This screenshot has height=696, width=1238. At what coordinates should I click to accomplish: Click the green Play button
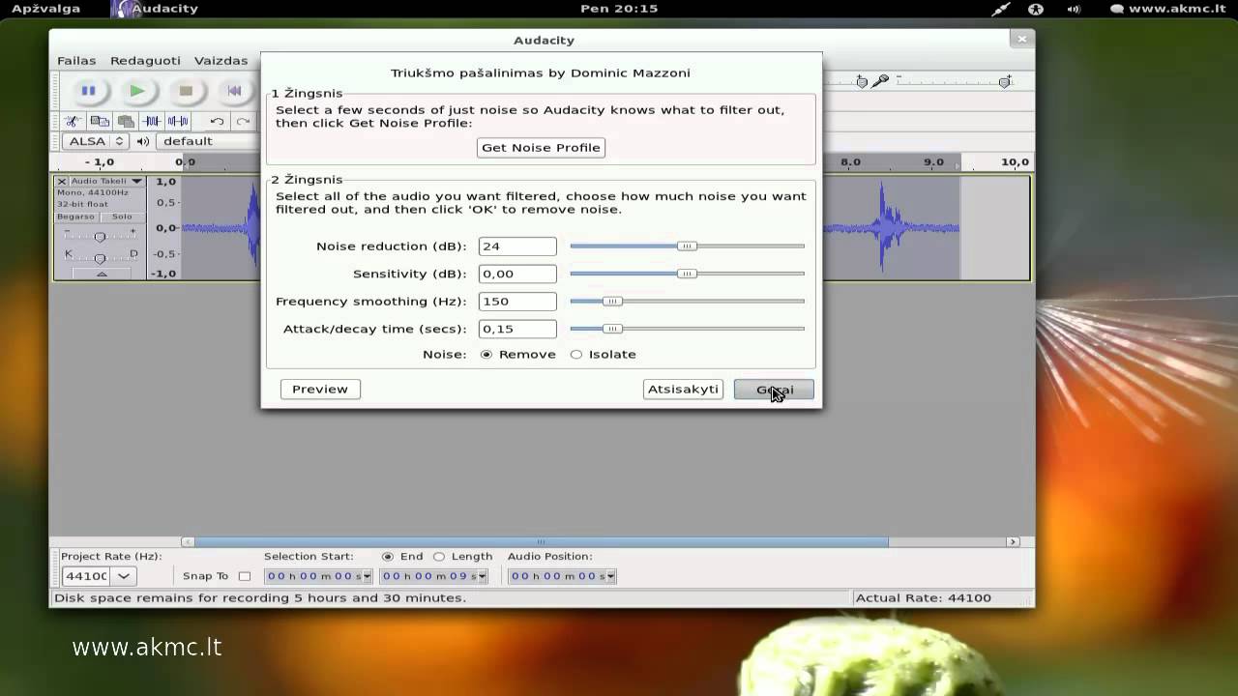coord(137,91)
